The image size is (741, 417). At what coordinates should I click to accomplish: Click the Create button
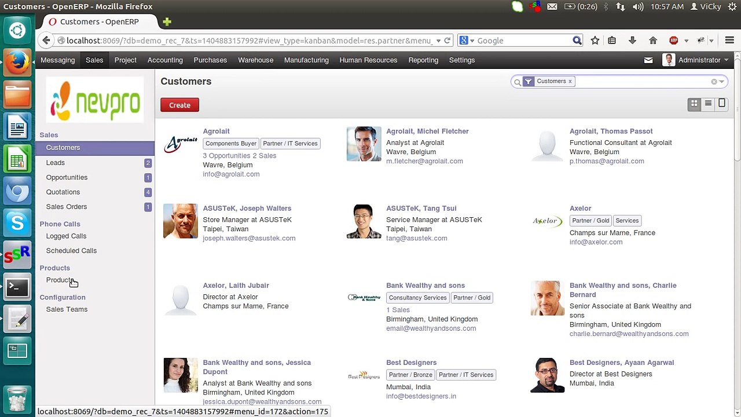click(x=179, y=105)
